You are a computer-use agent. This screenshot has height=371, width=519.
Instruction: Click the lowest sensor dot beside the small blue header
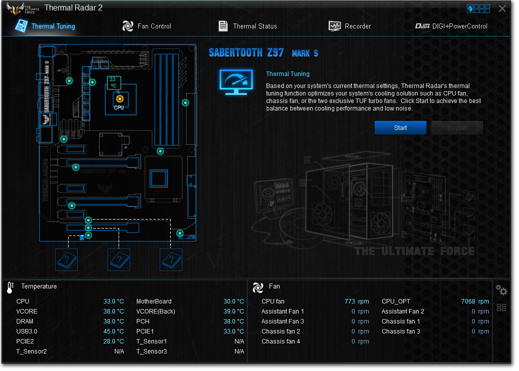[88, 235]
